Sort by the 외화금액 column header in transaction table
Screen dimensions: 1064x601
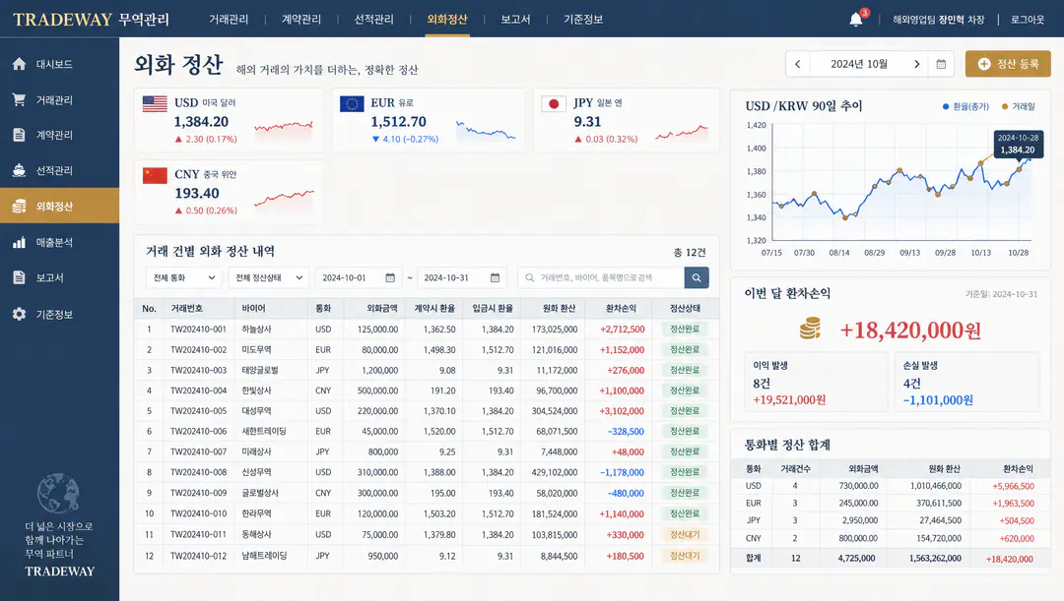382,308
